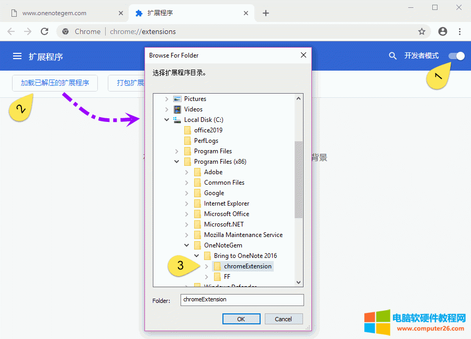
Task: Click the page reload icon
Action: click(x=44, y=31)
